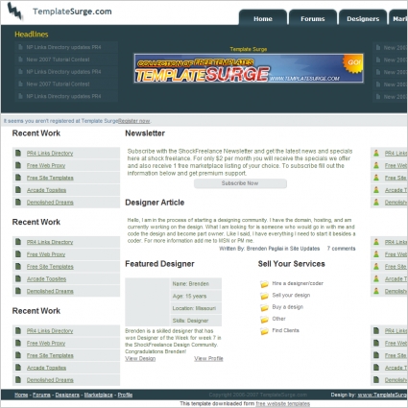
Task: Click the folder icon beside Hire a designer/coder
Action: pyautogui.click(x=264, y=284)
